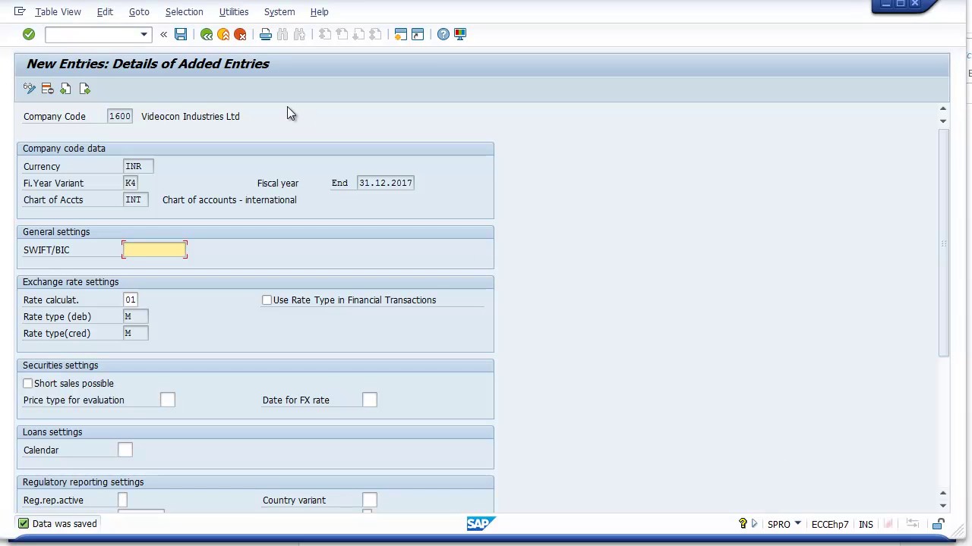Open the Table View menu
The image size is (972, 546).
58,11
